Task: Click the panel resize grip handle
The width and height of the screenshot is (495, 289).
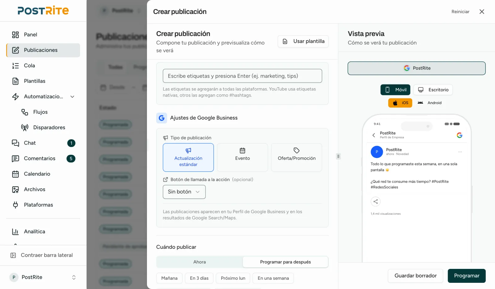Action: (x=338, y=156)
